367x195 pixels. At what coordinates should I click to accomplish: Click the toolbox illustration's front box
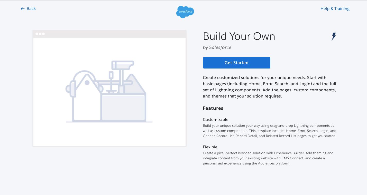pyautogui.click(x=123, y=108)
